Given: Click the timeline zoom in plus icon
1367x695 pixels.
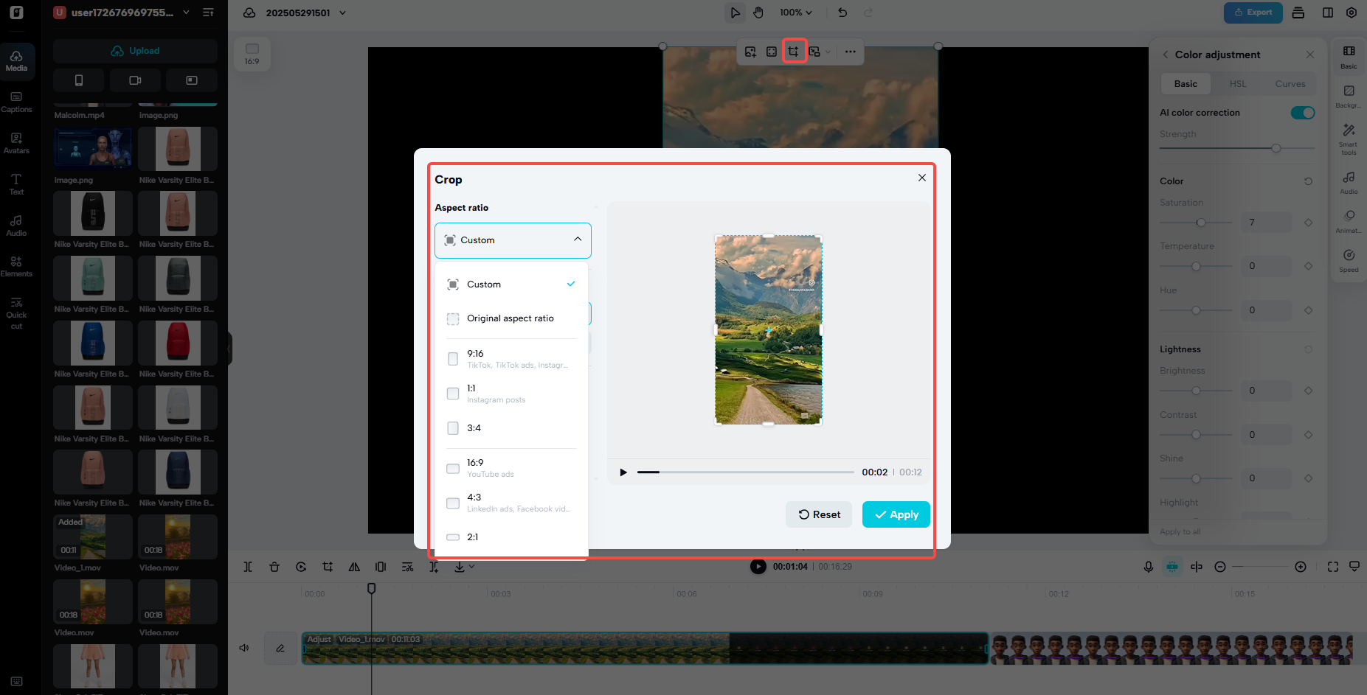Looking at the screenshot, I should [x=1301, y=567].
